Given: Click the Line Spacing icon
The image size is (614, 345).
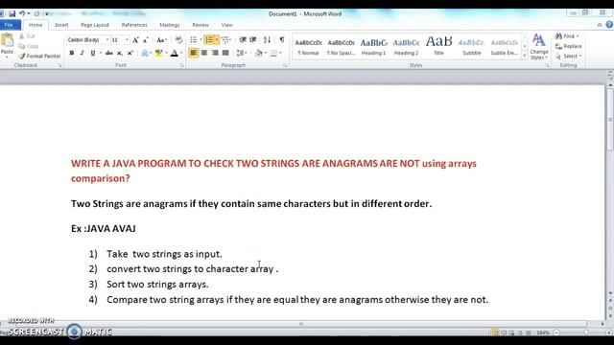Looking at the screenshot, I should pyautogui.click(x=240, y=53).
